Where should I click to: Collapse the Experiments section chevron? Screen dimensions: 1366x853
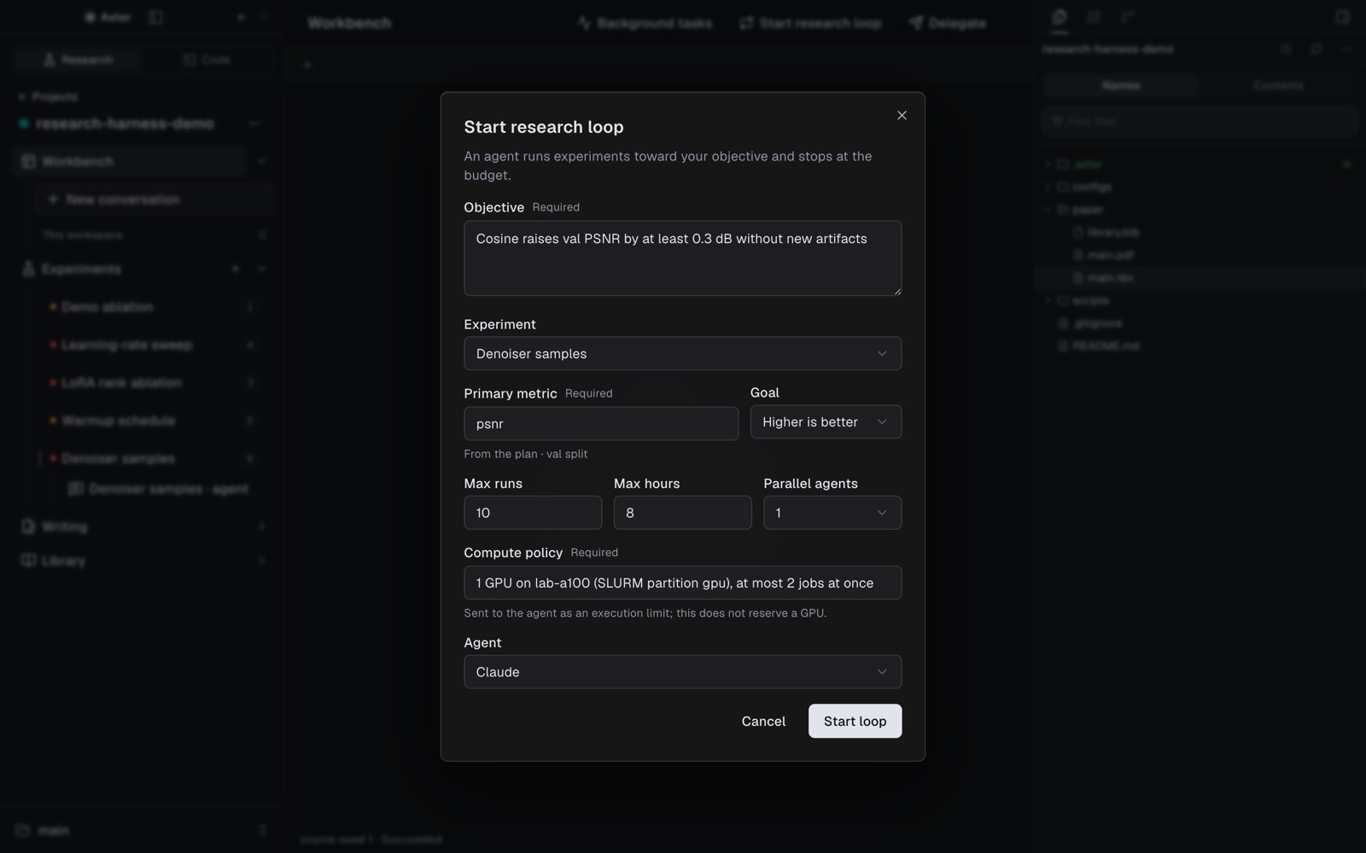[261, 269]
